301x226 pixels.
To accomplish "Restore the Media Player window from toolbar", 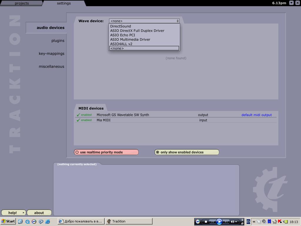I will [242, 223].
